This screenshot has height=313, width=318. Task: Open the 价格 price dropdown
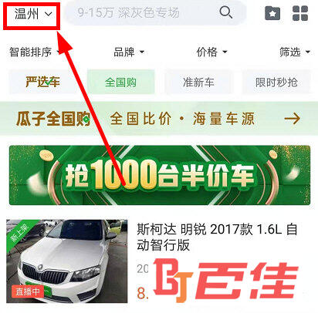click(212, 52)
